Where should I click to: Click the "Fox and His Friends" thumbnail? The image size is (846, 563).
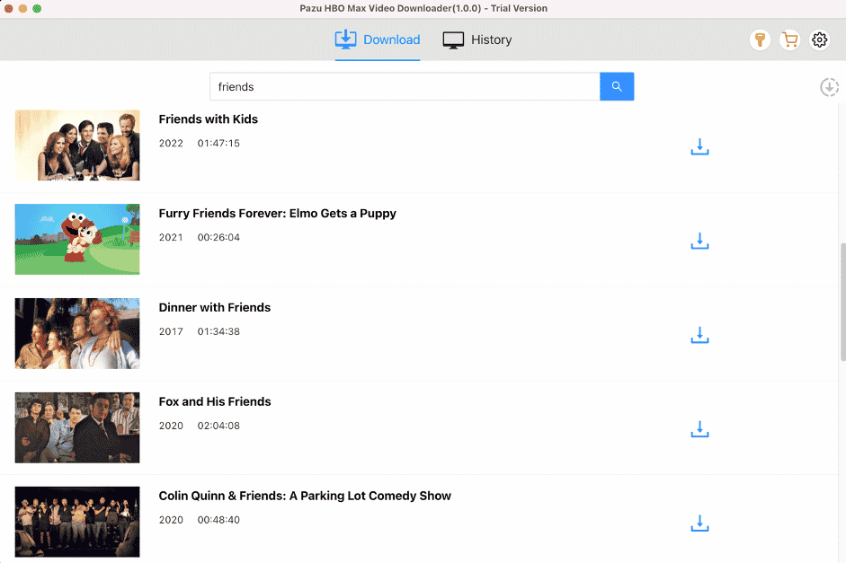pos(76,428)
